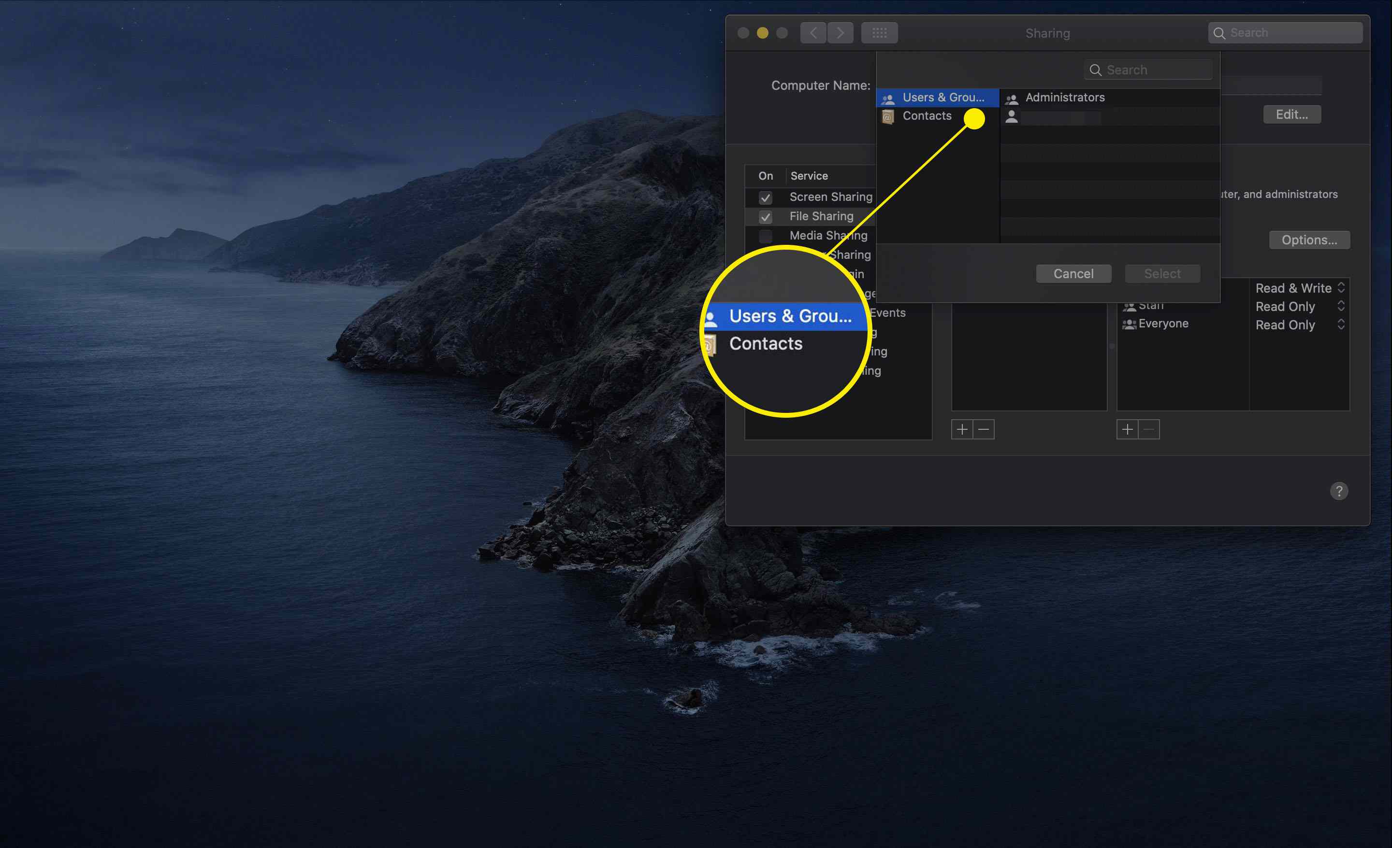Toggle Screen Sharing service checkbox
Image resolution: width=1392 pixels, height=848 pixels.
(x=764, y=197)
